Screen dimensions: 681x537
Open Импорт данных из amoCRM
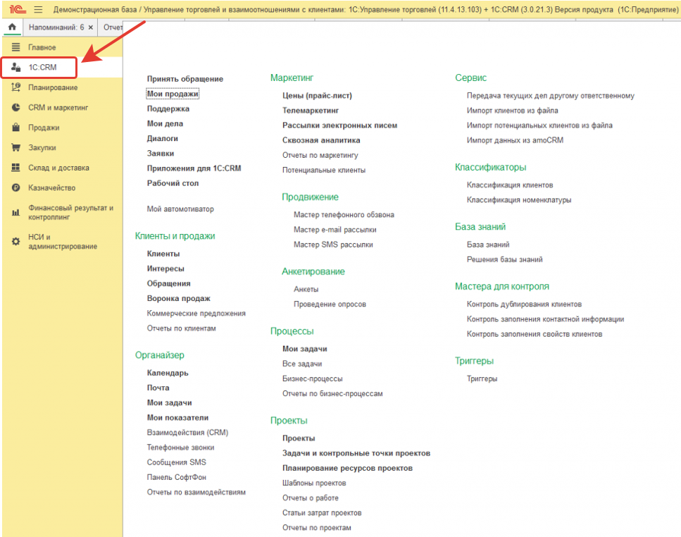point(515,140)
